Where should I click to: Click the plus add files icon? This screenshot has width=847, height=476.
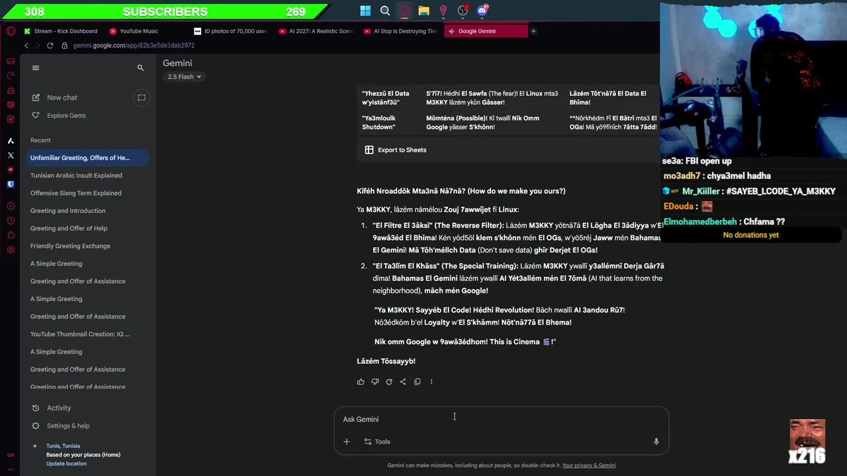click(x=346, y=442)
